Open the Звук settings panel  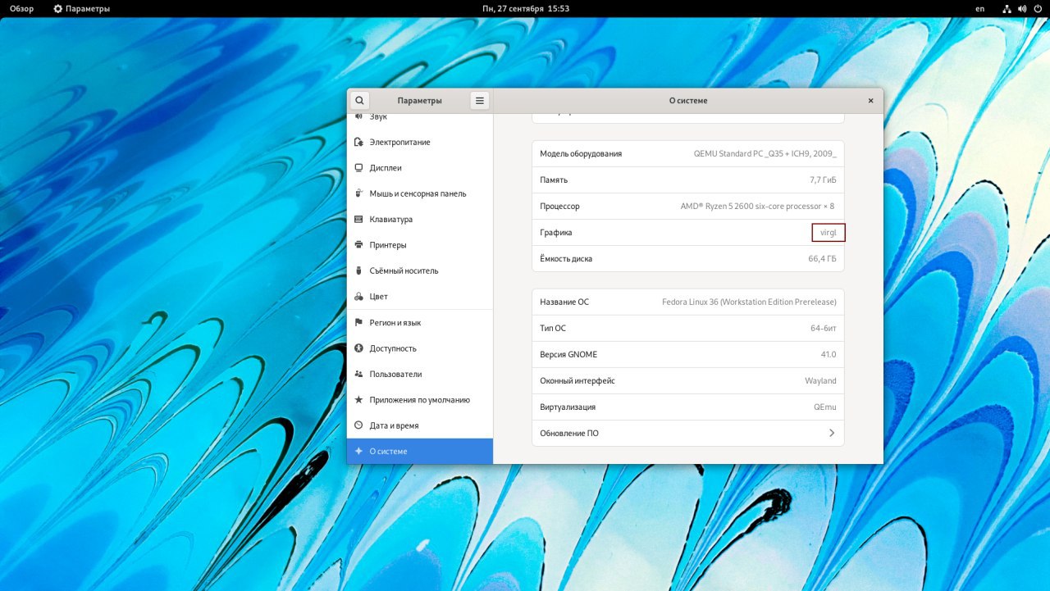[x=420, y=119]
